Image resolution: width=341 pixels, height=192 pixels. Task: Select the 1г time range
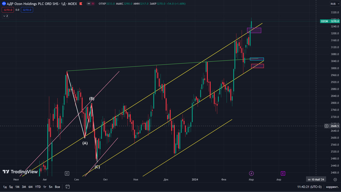pos(45,187)
